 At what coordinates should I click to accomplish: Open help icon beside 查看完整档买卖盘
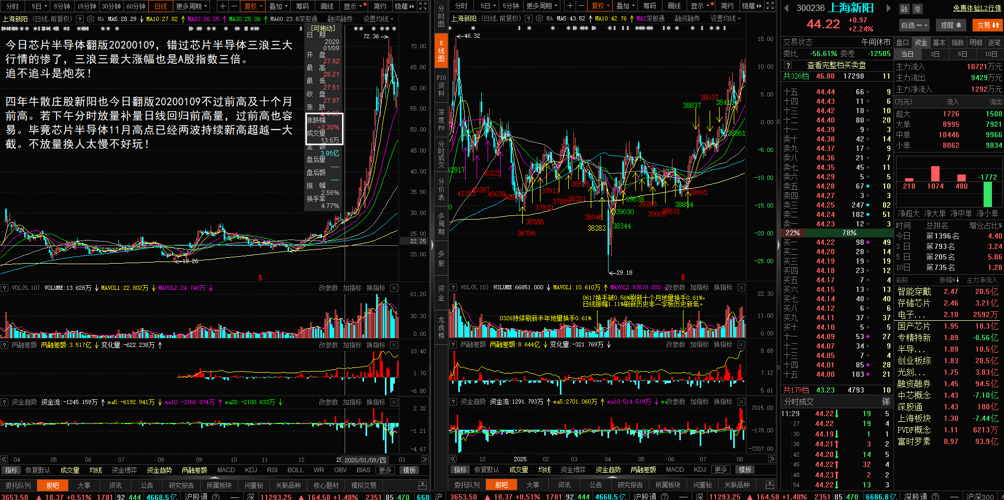788,66
